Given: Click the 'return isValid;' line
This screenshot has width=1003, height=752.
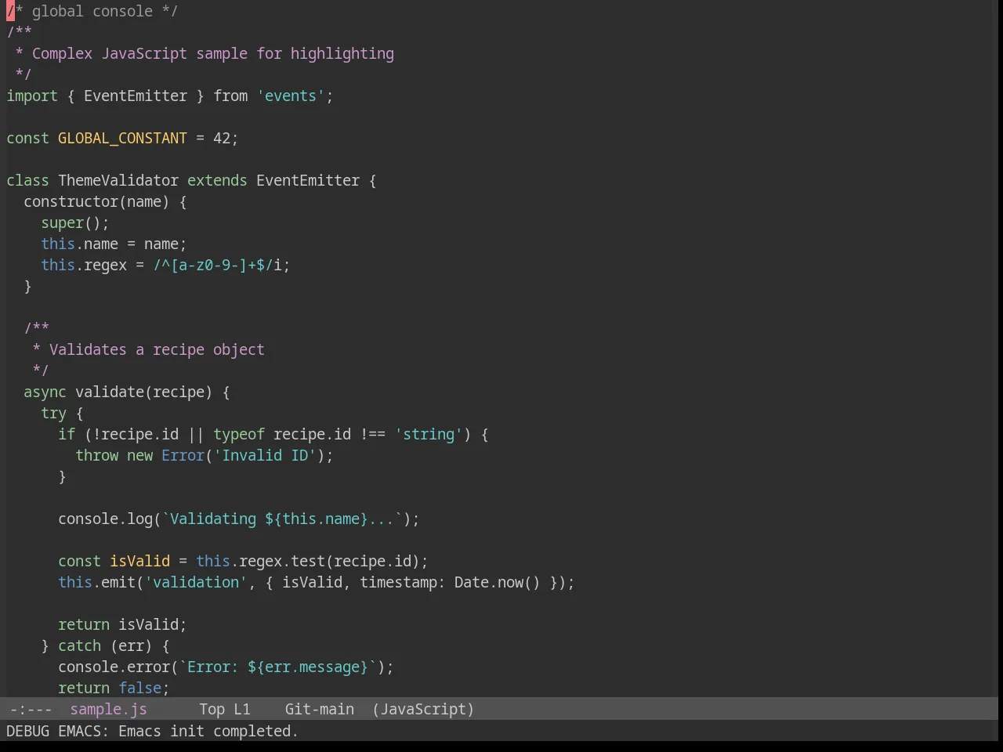Looking at the screenshot, I should 122,624.
